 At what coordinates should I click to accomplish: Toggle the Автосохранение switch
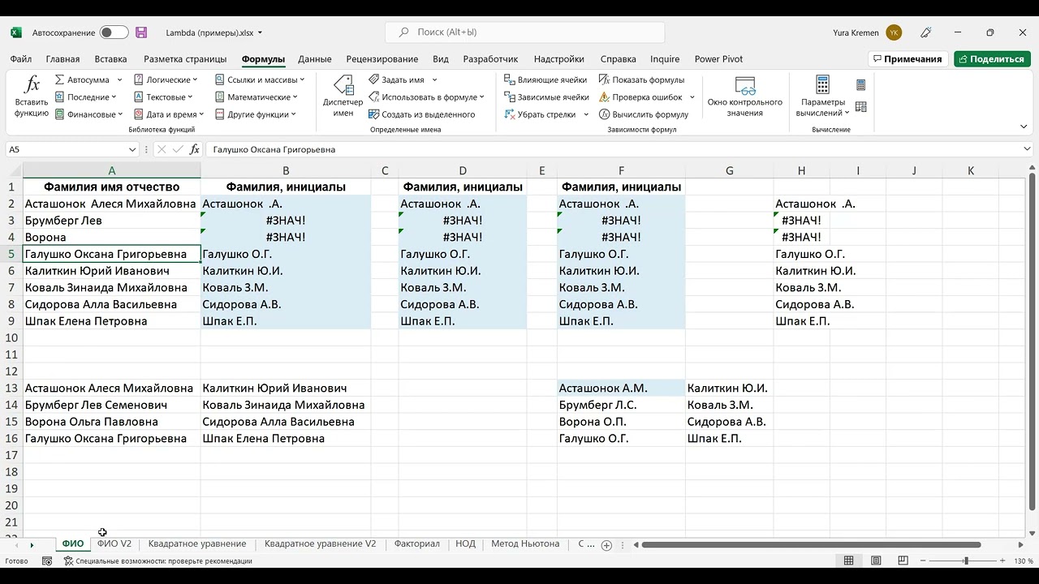pyautogui.click(x=114, y=32)
